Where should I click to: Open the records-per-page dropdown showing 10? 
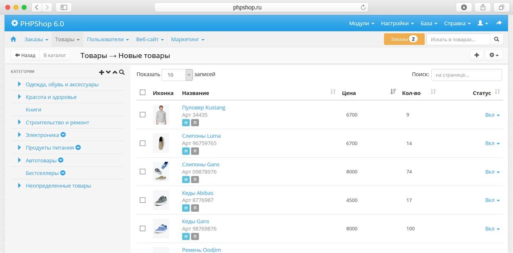177,74
